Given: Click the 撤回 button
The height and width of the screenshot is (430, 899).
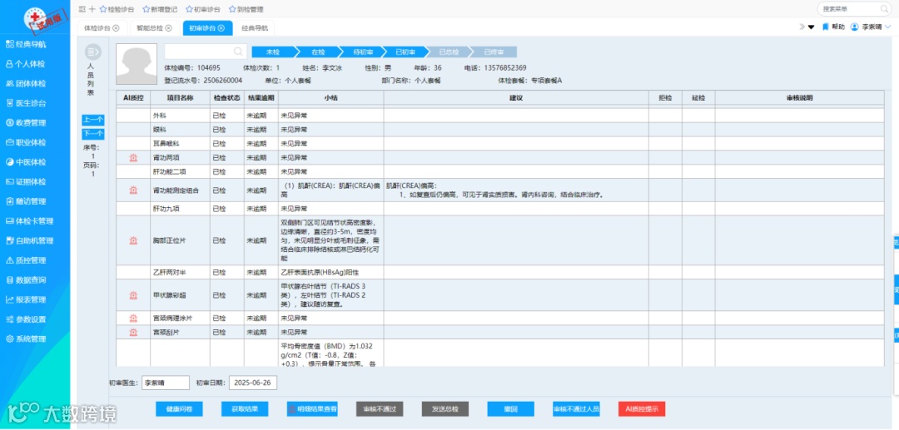Looking at the screenshot, I should click(x=511, y=409).
